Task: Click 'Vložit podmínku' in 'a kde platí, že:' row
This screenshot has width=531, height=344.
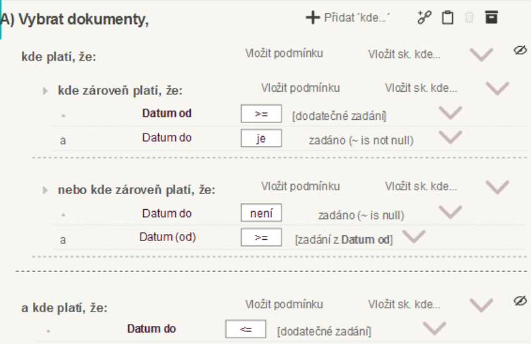Action: coord(284,305)
